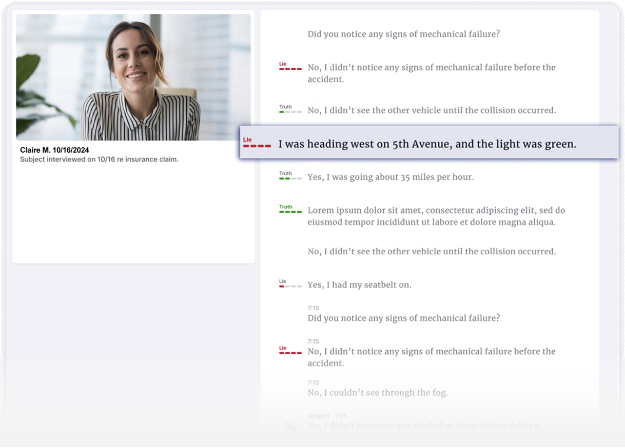This screenshot has width=625, height=448.
Task: Click the 'Subject interviewed on 10/16' description text
Action: (99, 159)
